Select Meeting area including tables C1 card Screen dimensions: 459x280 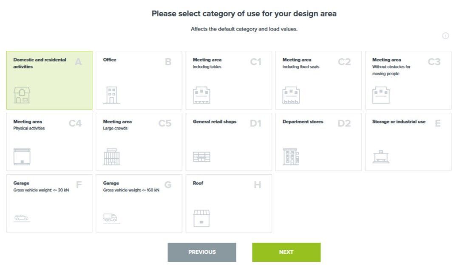[229, 80]
